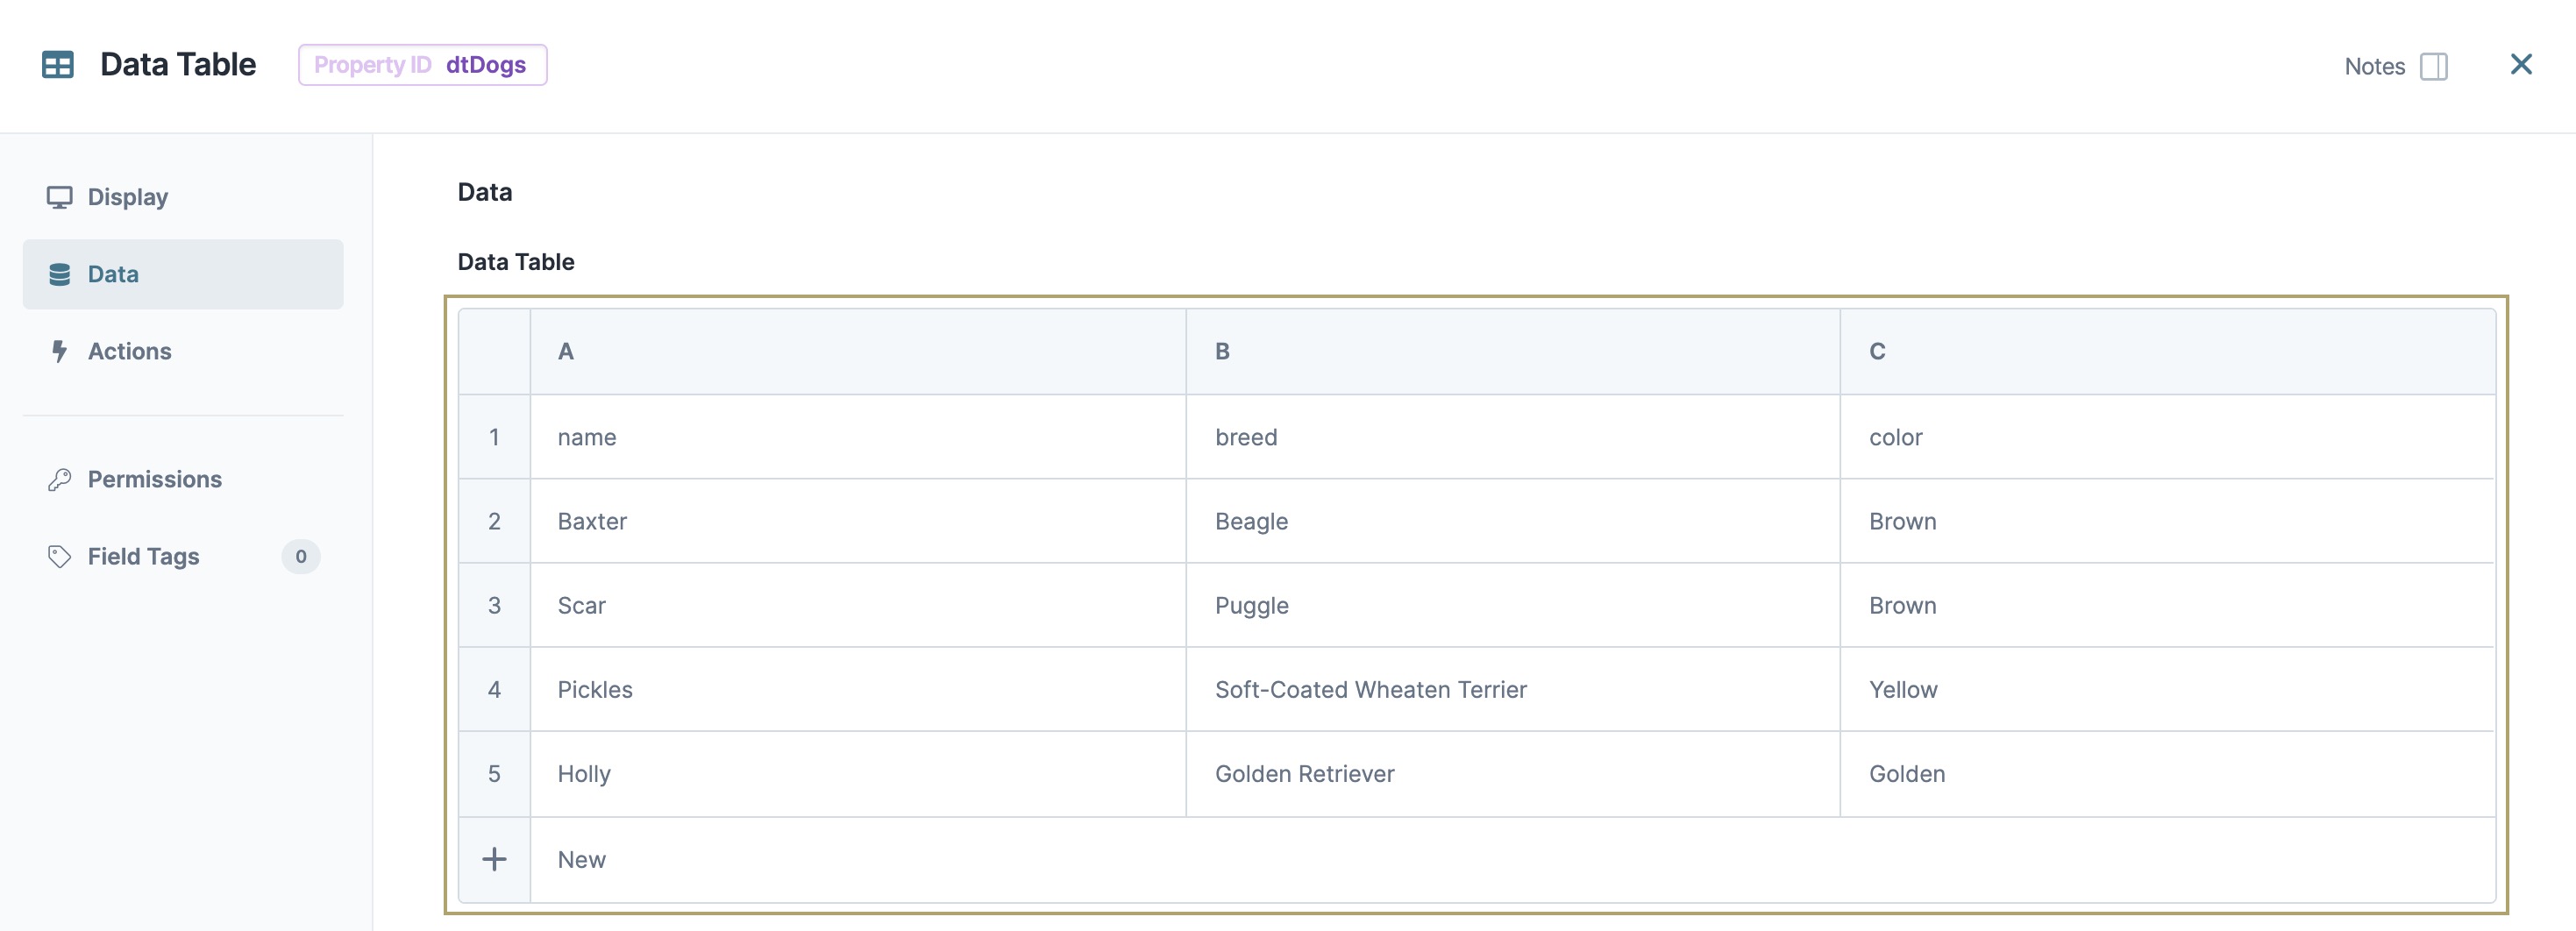Click the Brown cell in Baxter row
This screenshot has width=2576, height=931.
2167,521
